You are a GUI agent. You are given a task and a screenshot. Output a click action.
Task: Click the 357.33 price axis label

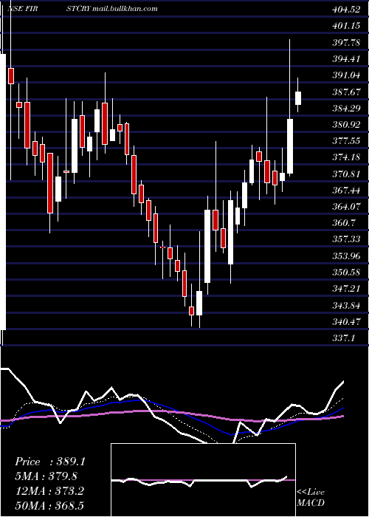click(x=346, y=239)
